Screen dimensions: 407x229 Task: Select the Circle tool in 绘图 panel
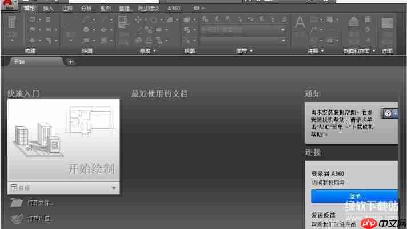(x=86, y=30)
